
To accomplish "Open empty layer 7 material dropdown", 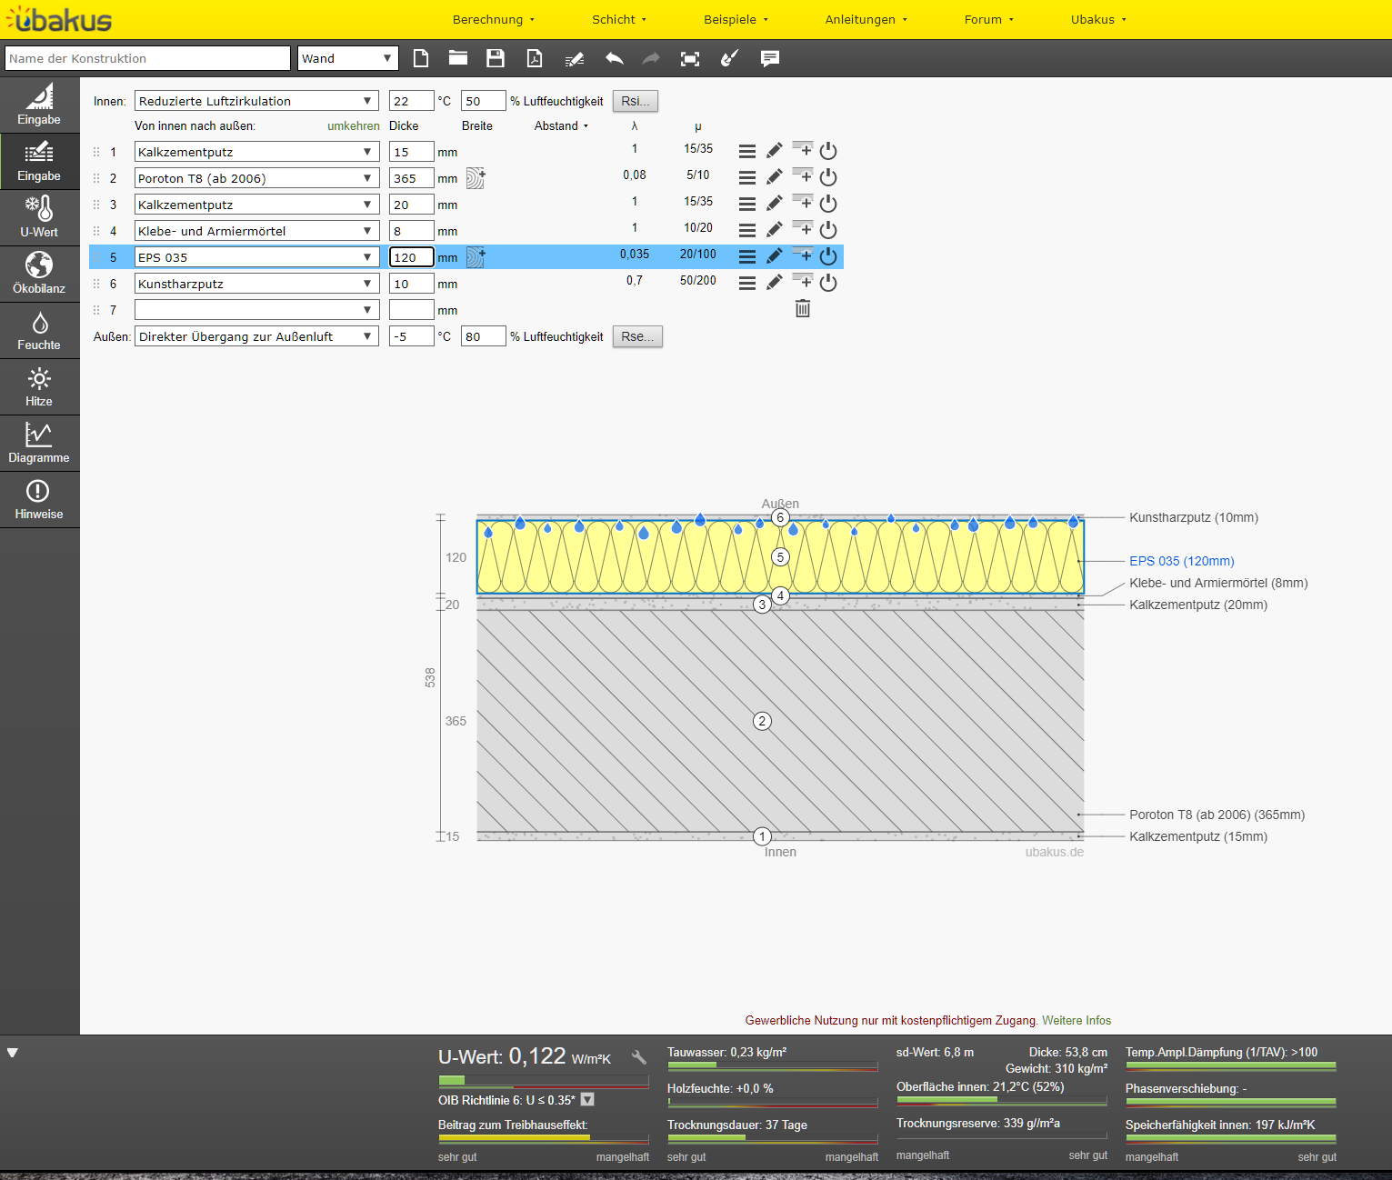I will point(256,310).
